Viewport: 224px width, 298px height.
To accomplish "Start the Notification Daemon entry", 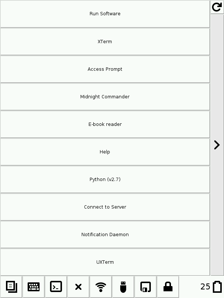I will coord(105,235).
